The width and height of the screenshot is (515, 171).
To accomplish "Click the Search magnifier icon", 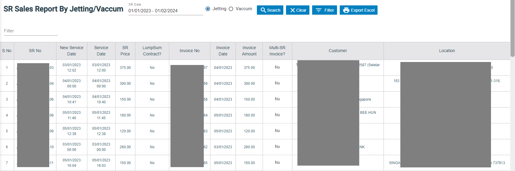I will [x=263, y=10].
